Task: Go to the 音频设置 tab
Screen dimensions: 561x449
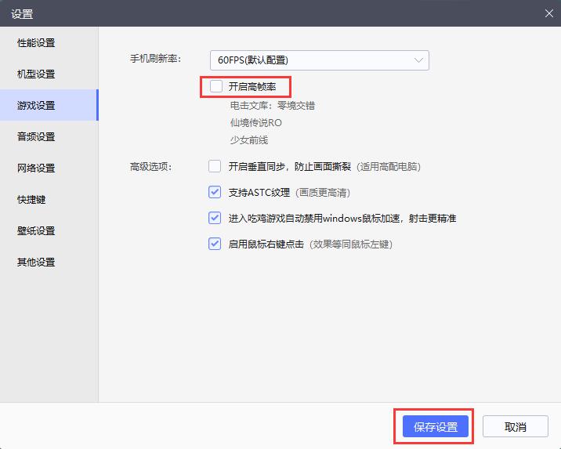Action: (37, 137)
